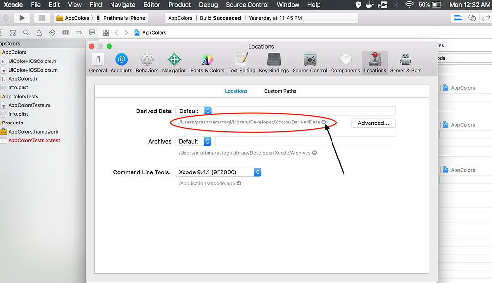The height and width of the screenshot is (283, 492).
Task: Show the Issue navigator
Action: pos(39,32)
